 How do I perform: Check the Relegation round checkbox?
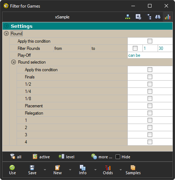[x=150, y=113]
